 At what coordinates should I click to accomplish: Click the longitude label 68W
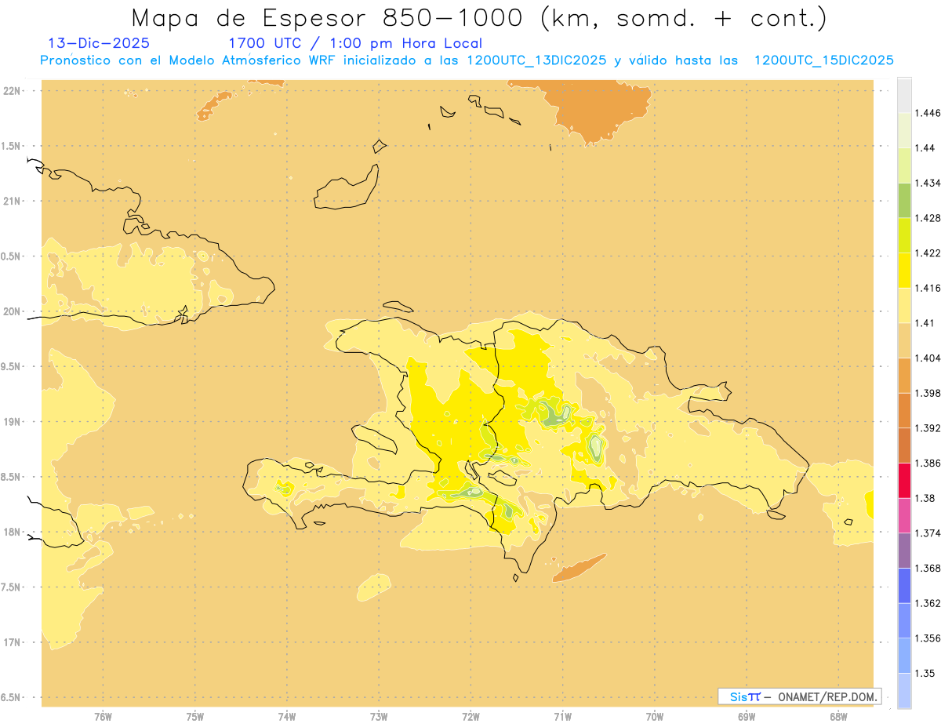[838, 716]
